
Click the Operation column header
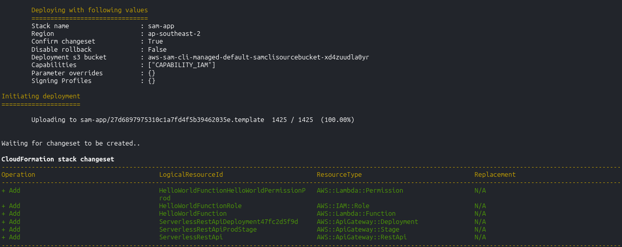point(18,175)
